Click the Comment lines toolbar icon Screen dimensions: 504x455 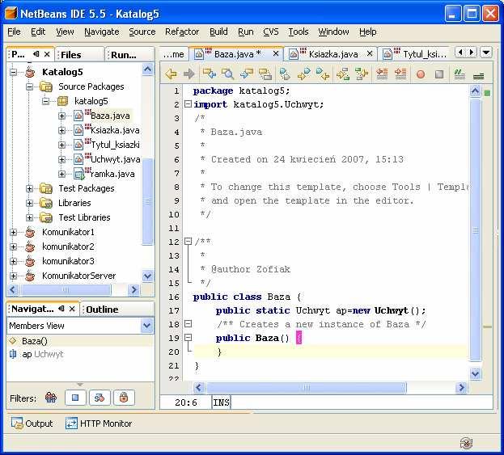point(460,74)
